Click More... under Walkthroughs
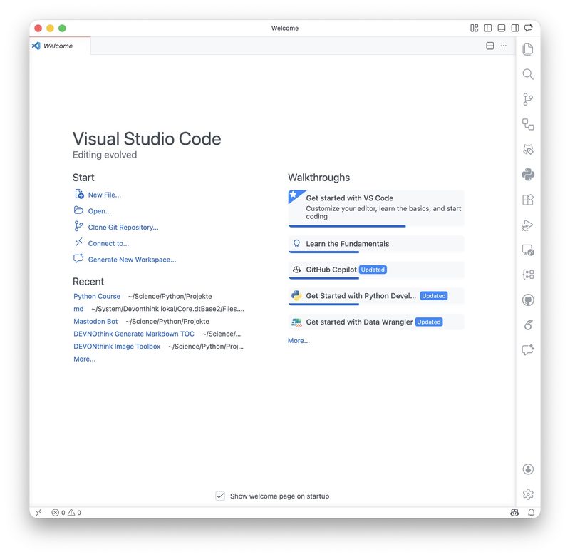Screen dimensions: 570x557 pyautogui.click(x=299, y=341)
